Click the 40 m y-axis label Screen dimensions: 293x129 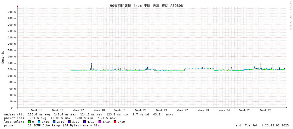pyautogui.click(x=13, y=95)
